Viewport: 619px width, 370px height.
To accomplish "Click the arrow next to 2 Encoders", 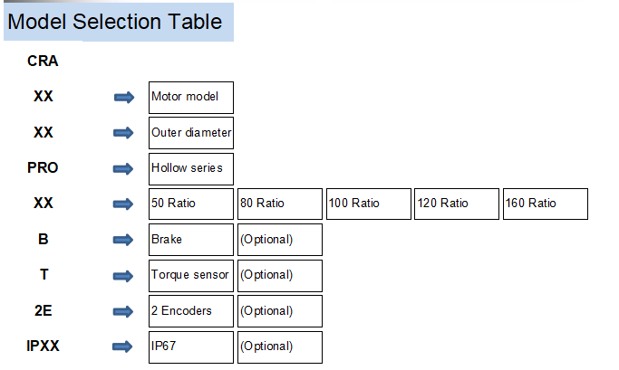I will [x=123, y=312].
